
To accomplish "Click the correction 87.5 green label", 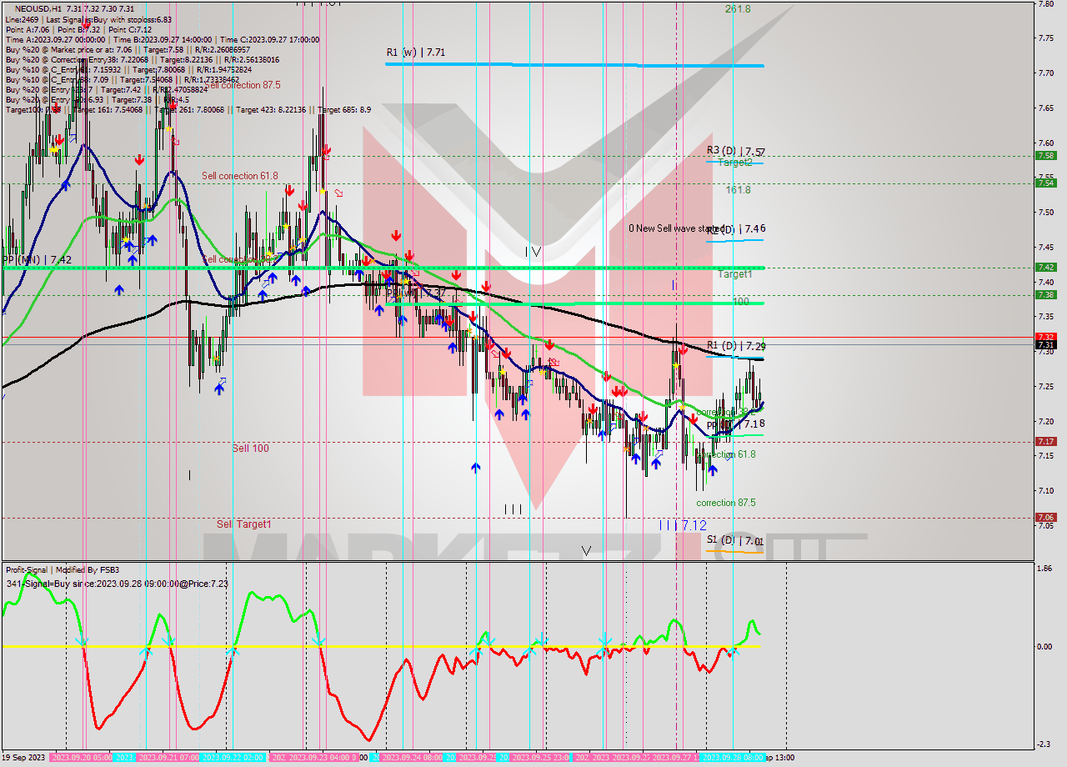I will click(726, 503).
